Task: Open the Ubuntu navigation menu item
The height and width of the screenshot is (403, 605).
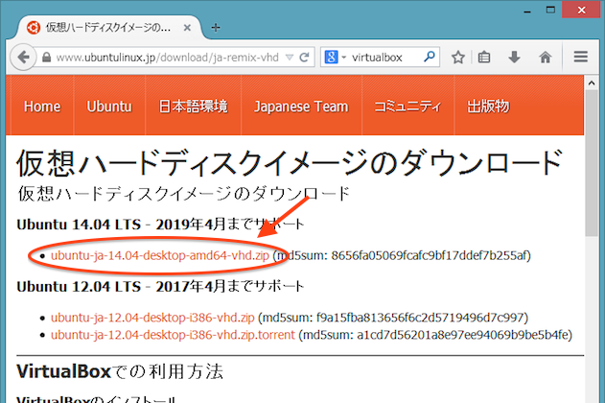Action: [108, 107]
